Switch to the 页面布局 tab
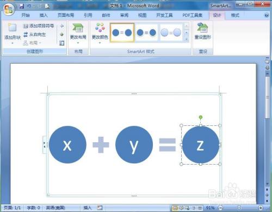This screenshot has height=212, width=272. (x=66, y=15)
